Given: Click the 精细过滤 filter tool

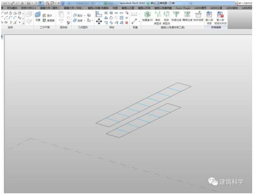Looking at the screenshot, I should pyautogui.click(x=187, y=16).
